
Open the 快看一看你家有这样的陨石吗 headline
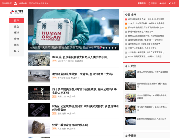70,125
